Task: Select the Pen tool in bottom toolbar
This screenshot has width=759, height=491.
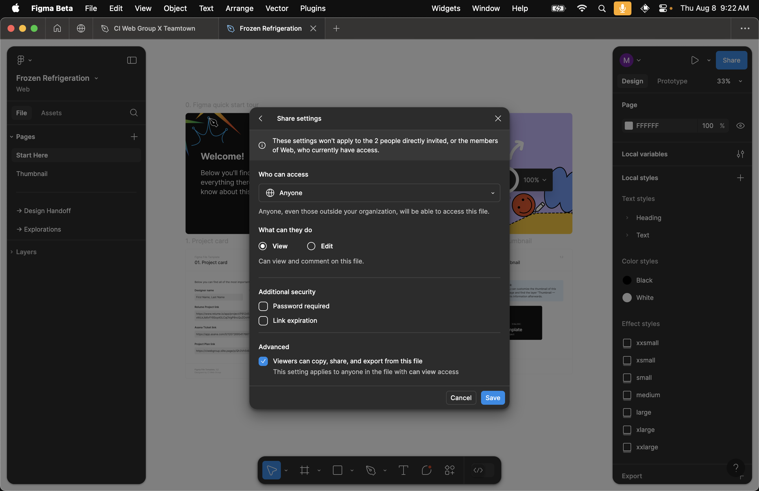Action: point(371,470)
